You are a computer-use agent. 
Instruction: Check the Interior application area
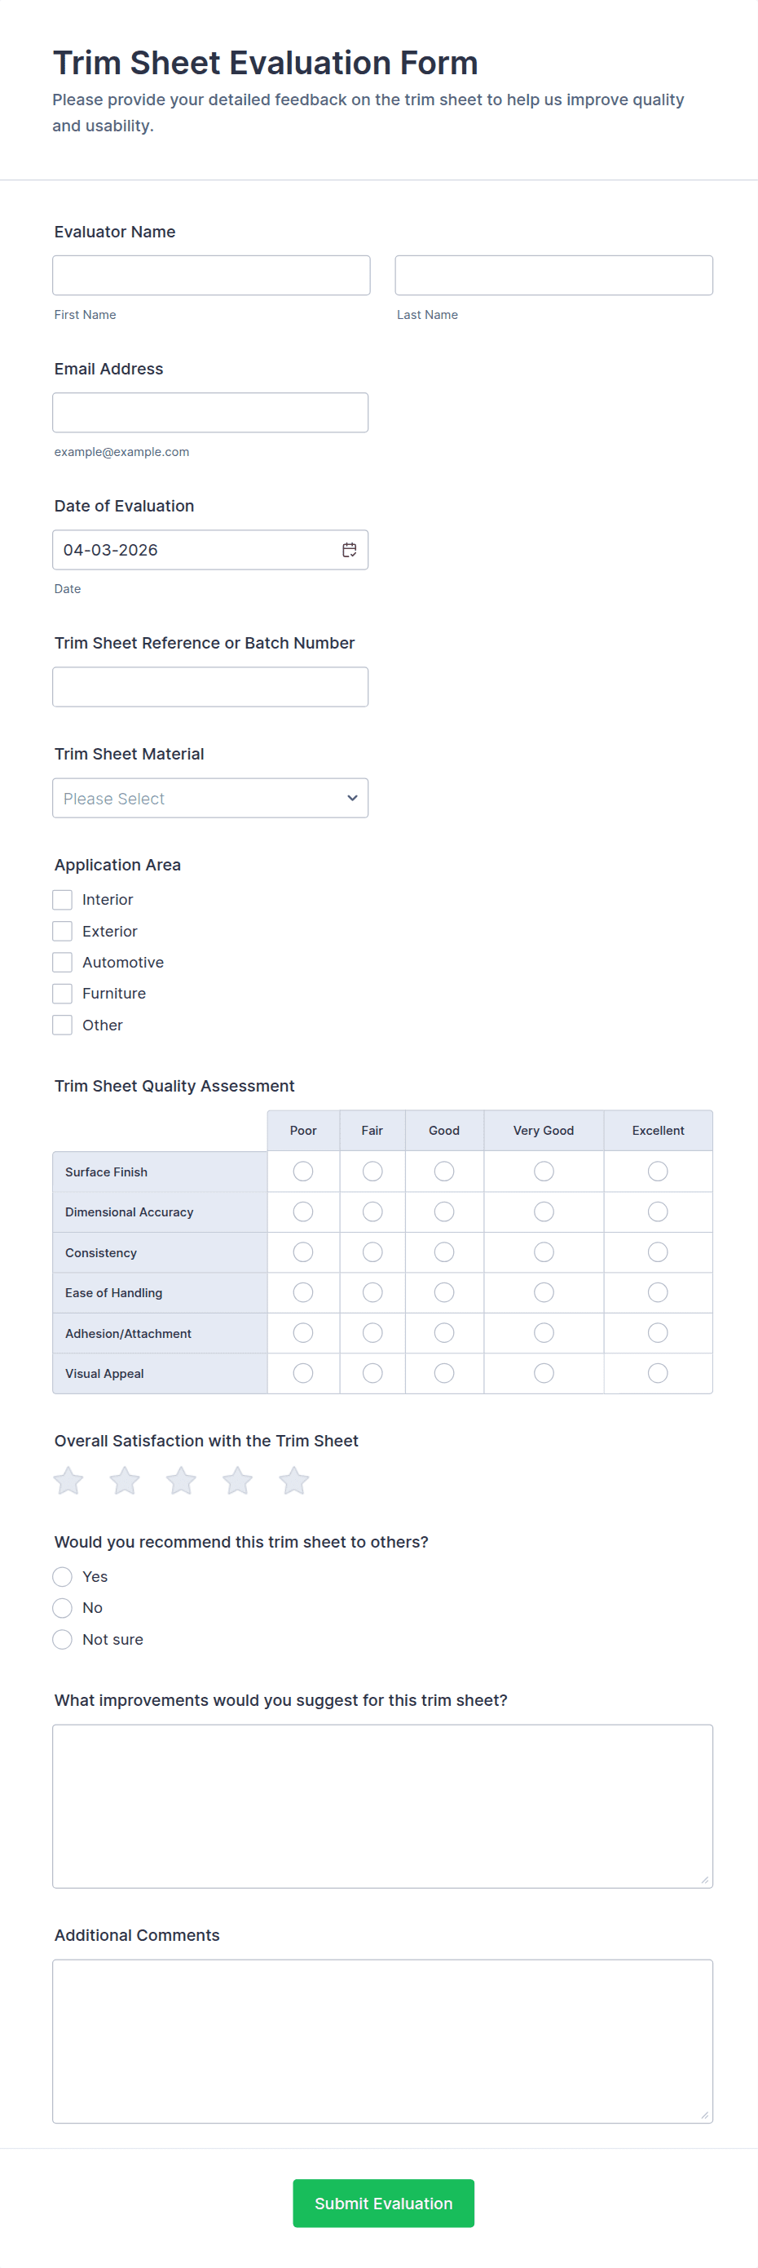tap(63, 900)
